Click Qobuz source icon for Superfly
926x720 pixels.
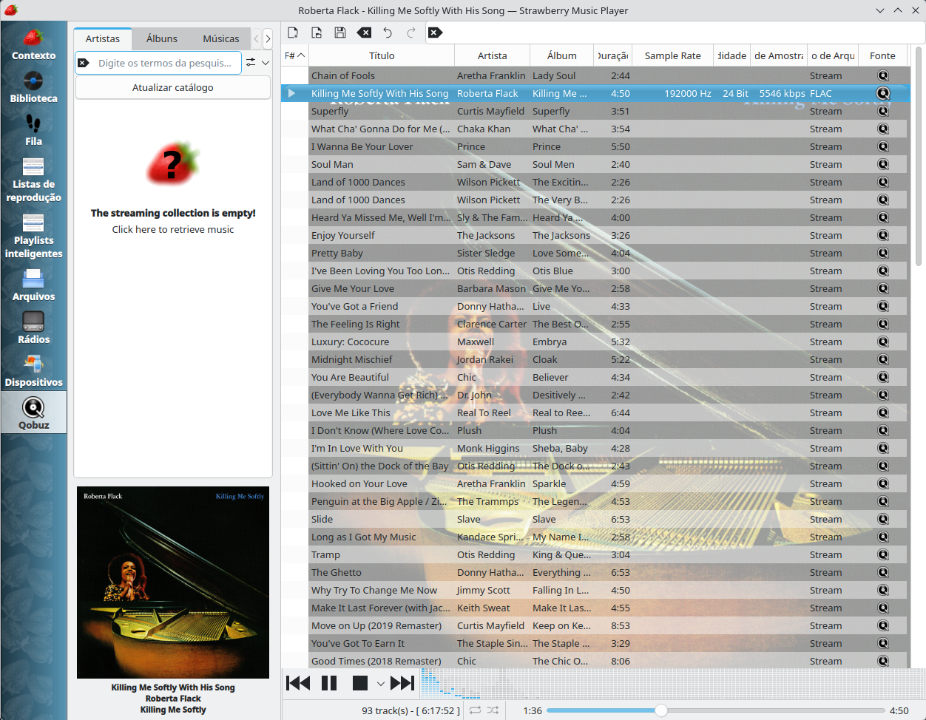883,111
